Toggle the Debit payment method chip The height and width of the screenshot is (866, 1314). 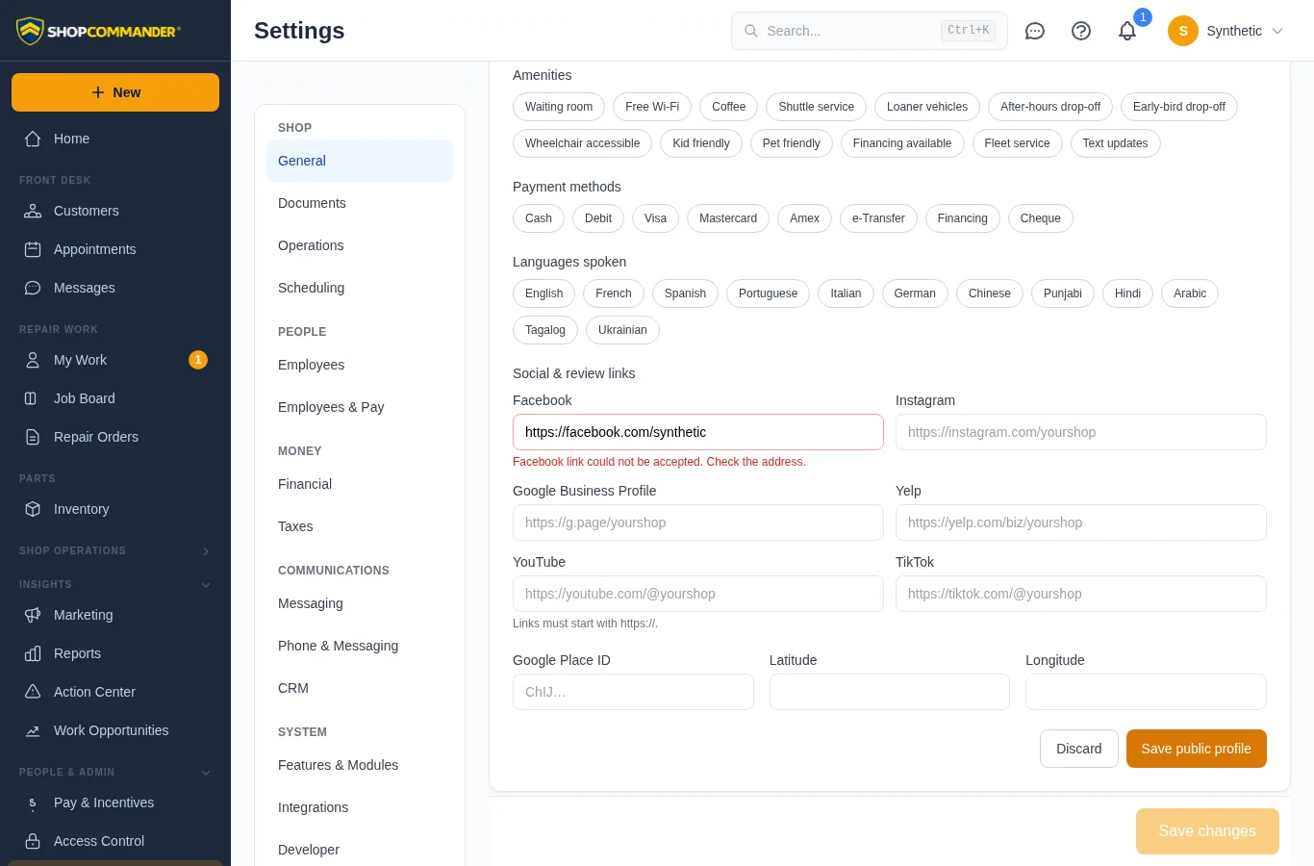598,218
